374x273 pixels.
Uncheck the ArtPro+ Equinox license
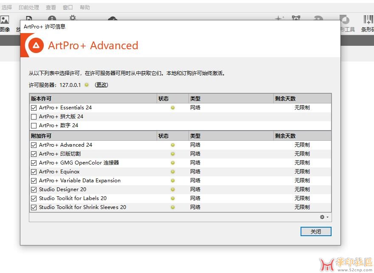34,172
